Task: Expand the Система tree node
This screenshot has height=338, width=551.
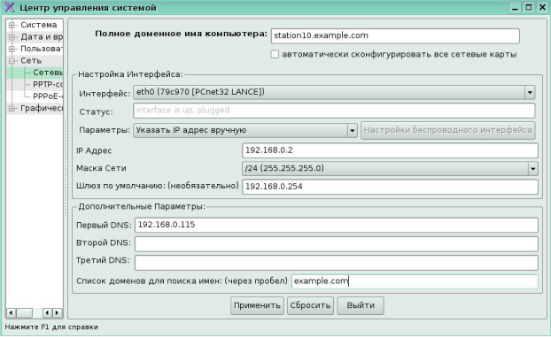Action: 12,25
